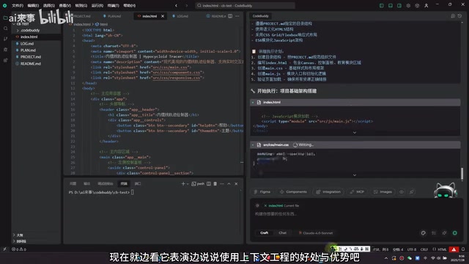Go back with the navigation arrow
The height and width of the screenshot is (264, 469).
(x=176, y=5)
